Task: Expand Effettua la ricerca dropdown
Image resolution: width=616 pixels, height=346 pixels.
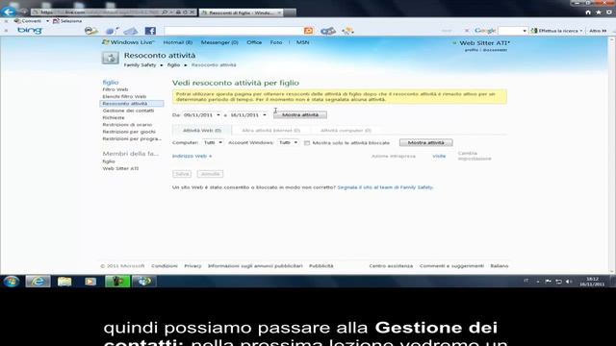Action: tap(581, 31)
